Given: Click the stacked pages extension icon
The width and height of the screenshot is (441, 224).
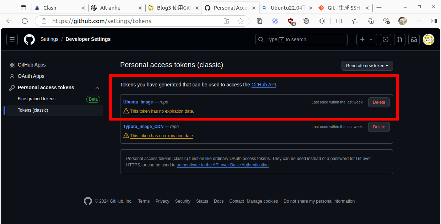Looking at the screenshot, I should pos(259,21).
